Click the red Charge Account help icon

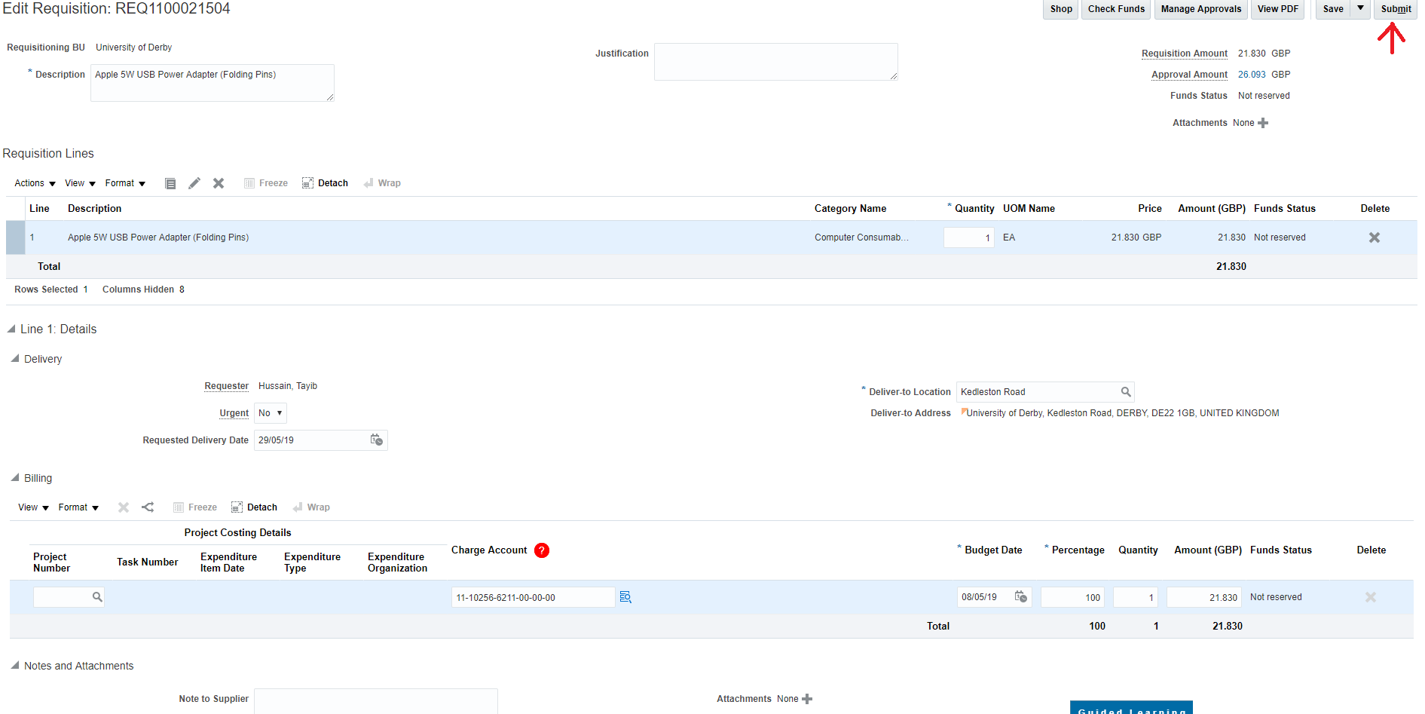(x=542, y=550)
